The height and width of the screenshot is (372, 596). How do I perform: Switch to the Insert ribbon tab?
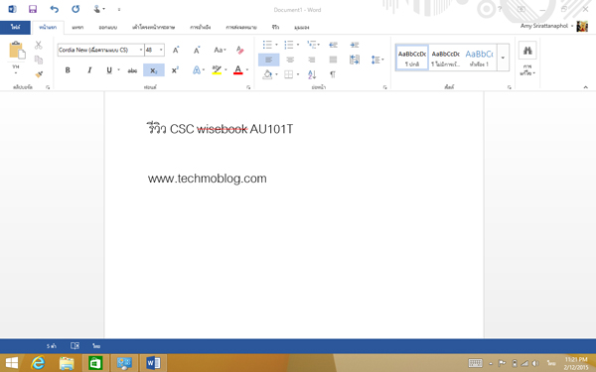(77, 28)
